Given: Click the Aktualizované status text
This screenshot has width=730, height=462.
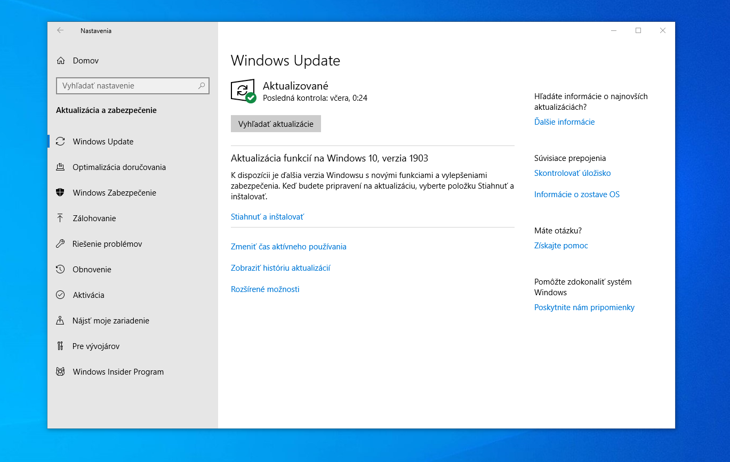Looking at the screenshot, I should pyautogui.click(x=295, y=86).
